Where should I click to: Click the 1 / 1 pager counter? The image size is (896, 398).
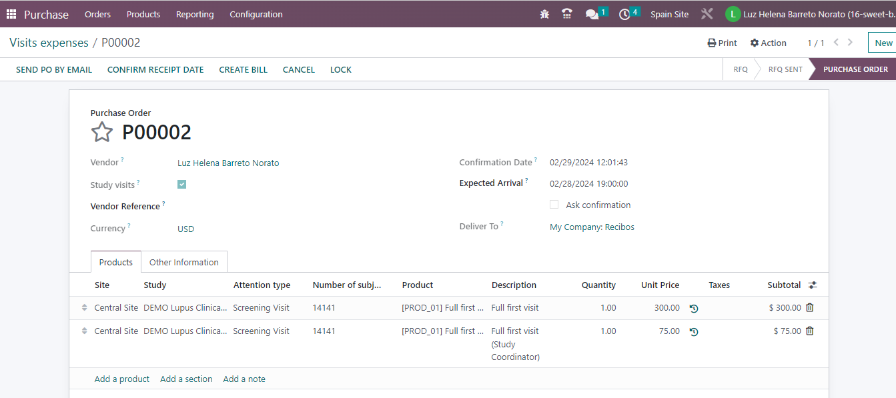pos(815,43)
